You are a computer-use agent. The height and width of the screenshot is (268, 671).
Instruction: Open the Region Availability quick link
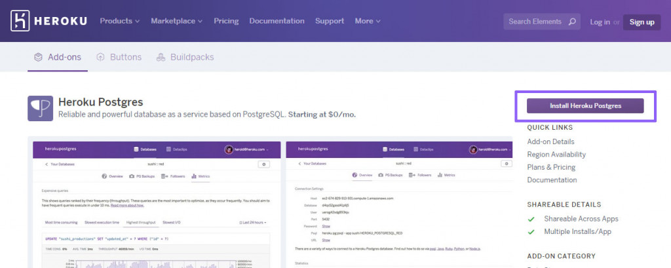(556, 154)
